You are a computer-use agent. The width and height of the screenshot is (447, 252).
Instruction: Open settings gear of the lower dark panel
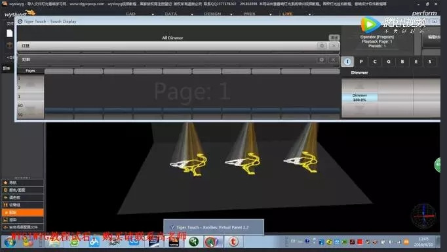click(322, 60)
